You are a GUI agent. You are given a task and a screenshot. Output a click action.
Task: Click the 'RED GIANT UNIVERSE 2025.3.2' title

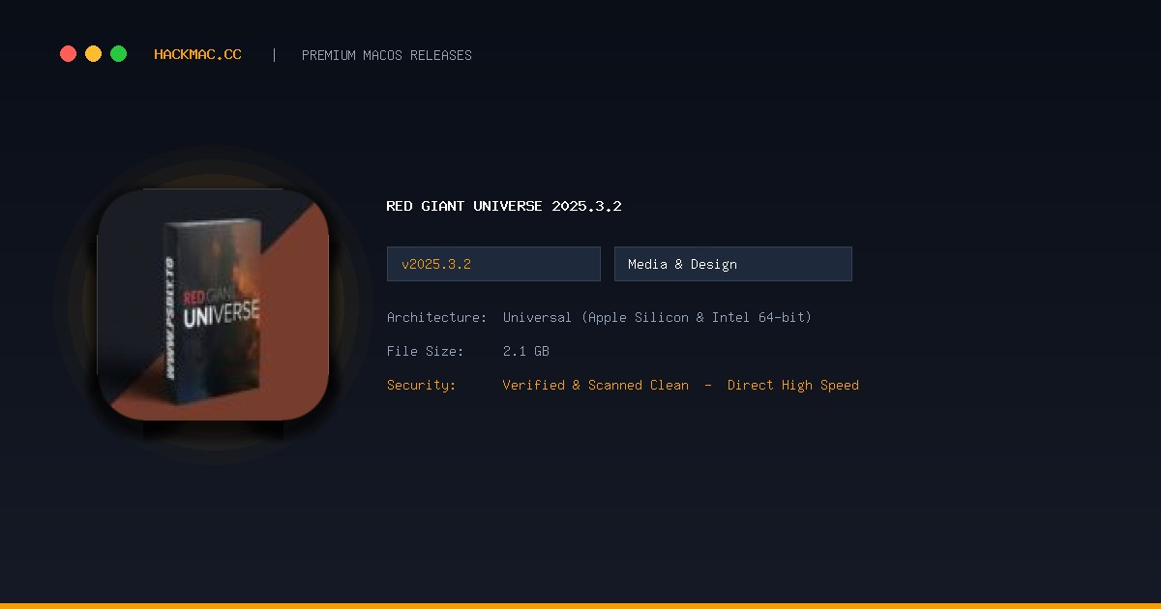pyautogui.click(x=503, y=206)
